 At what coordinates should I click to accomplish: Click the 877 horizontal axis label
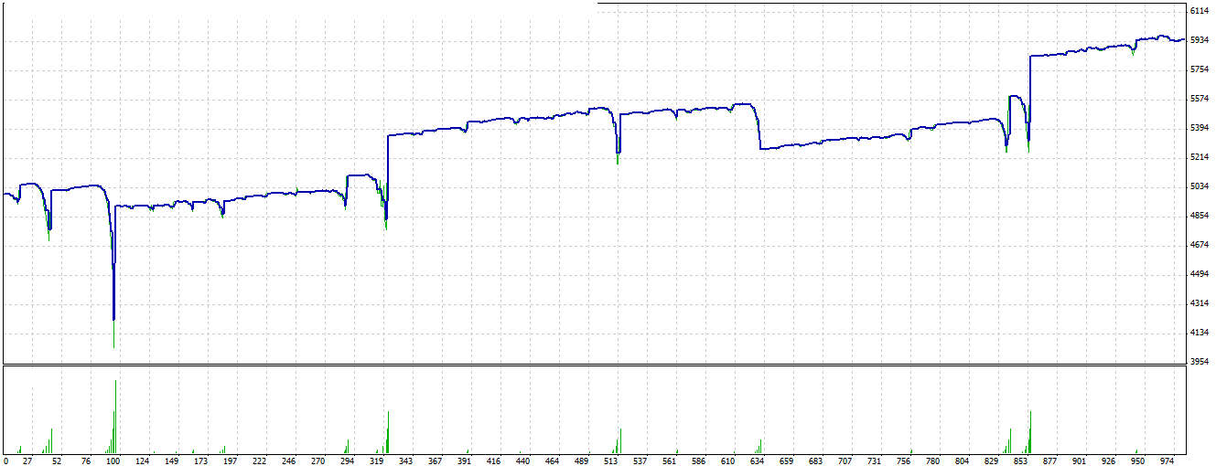(1049, 461)
